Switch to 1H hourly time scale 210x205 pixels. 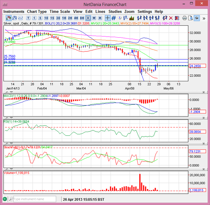pos(64,18)
